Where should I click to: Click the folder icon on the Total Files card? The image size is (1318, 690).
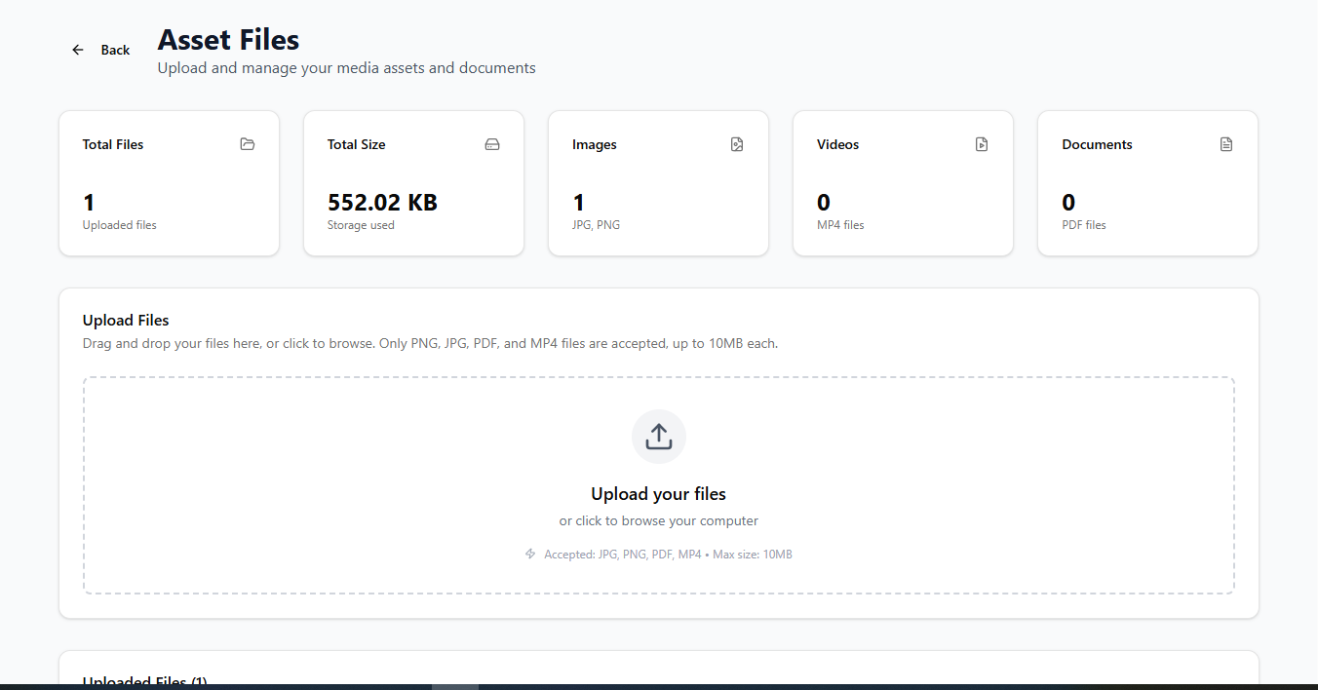[x=248, y=143]
